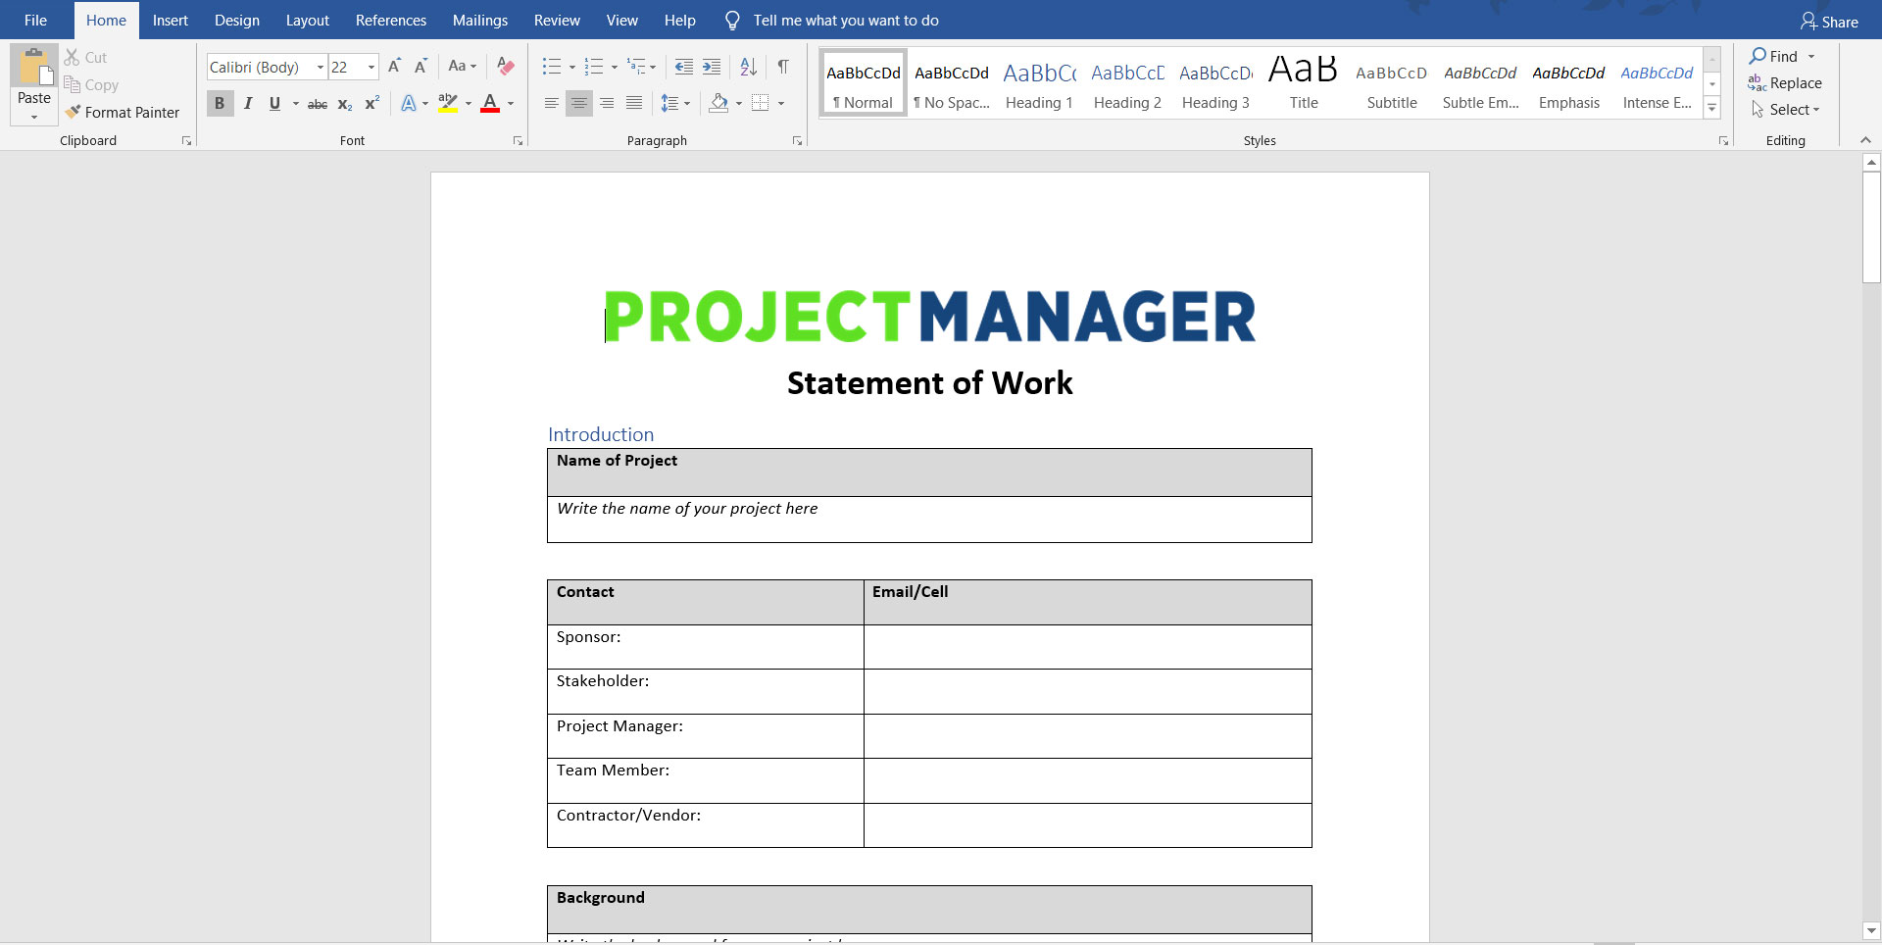Viewport: 1882px width, 945px height.
Task: Increase font size with grow font icon
Action: [394, 67]
